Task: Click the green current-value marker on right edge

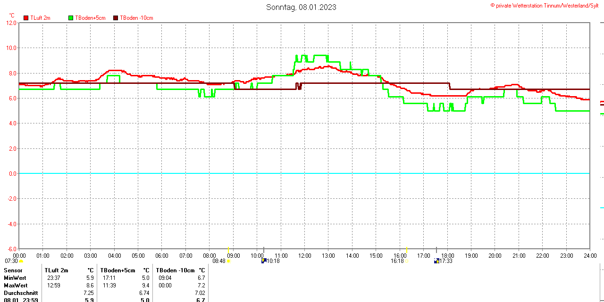Action: point(602,114)
